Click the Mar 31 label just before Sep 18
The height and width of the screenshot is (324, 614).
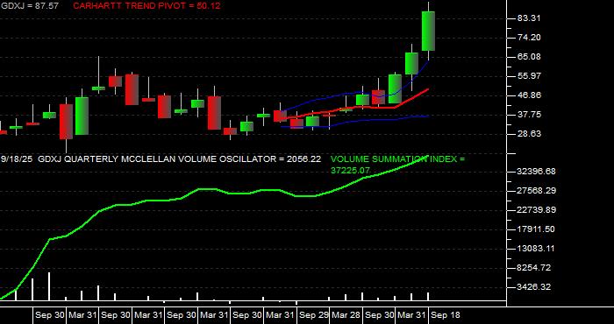[x=411, y=315]
